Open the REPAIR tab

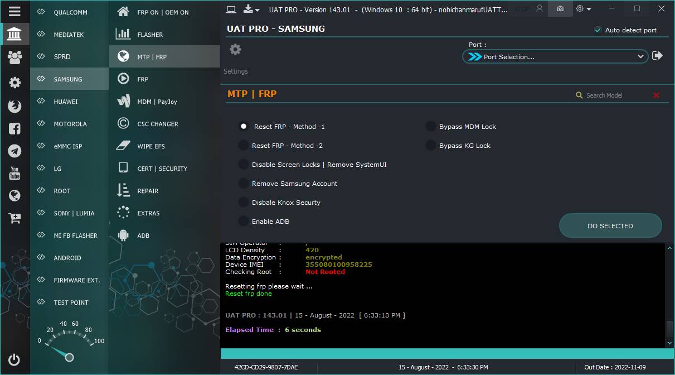(x=164, y=191)
